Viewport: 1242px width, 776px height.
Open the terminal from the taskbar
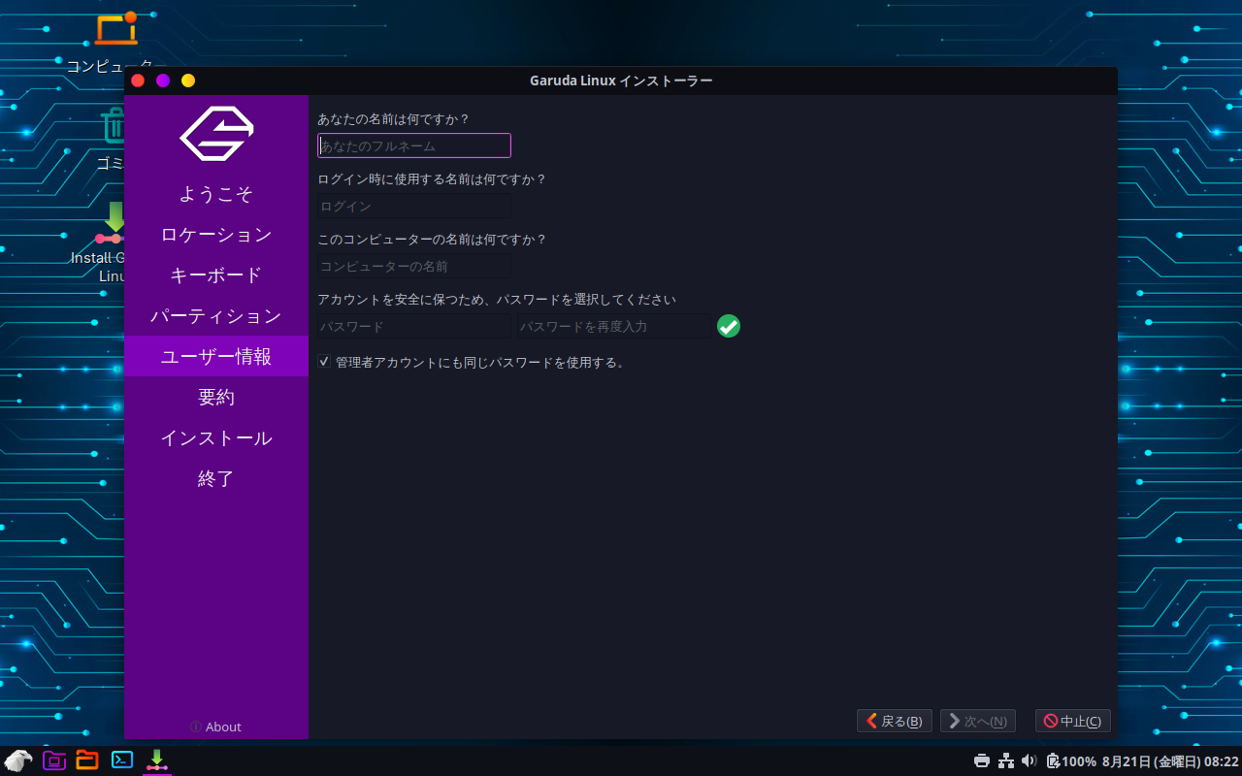[x=122, y=760]
